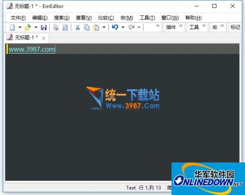245x195 pixels.
Task: Cut selection with the scissors icon
Action: point(78,27)
